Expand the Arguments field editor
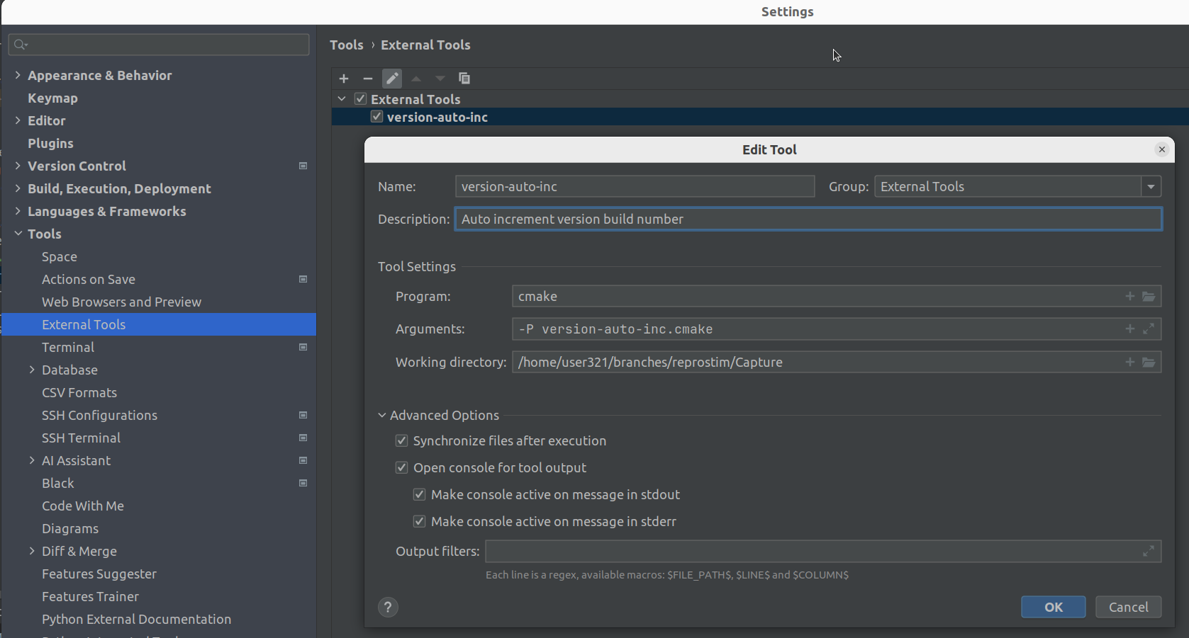The width and height of the screenshot is (1189, 638). click(x=1149, y=329)
